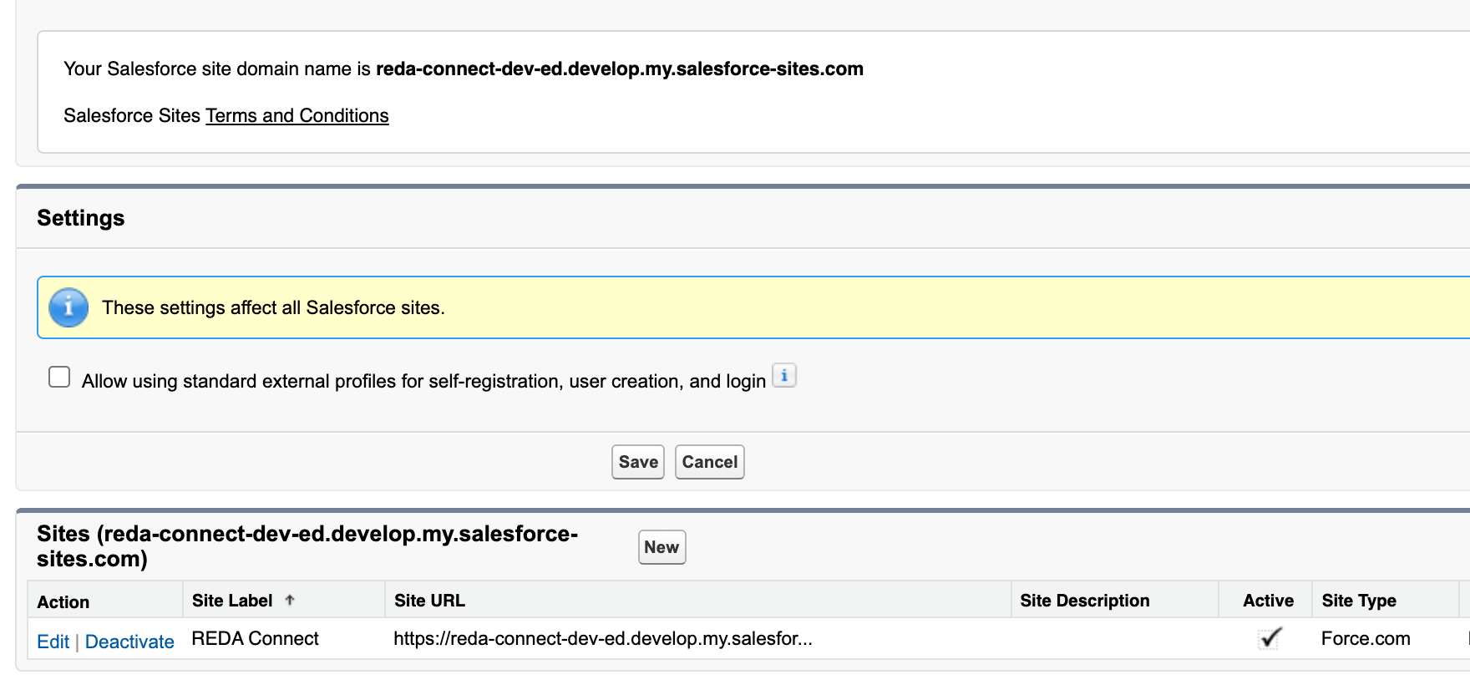Click the Active column header
Image resolution: width=1470 pixels, height=690 pixels.
(x=1268, y=601)
